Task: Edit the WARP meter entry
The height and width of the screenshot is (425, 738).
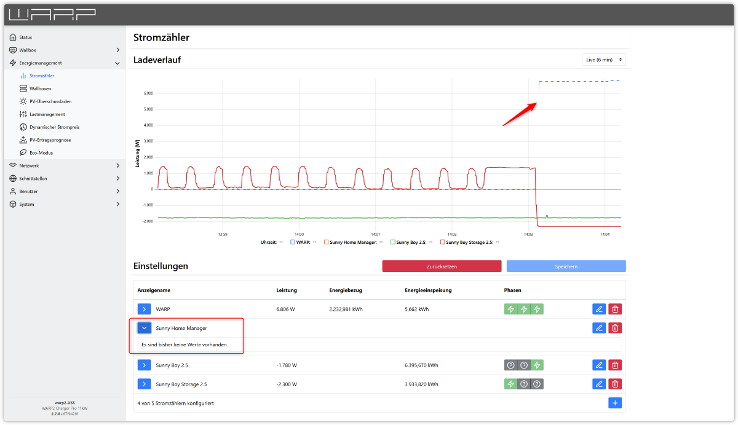Action: click(599, 309)
